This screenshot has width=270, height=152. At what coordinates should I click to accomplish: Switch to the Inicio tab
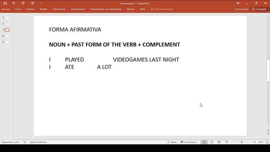click(x=18, y=9)
